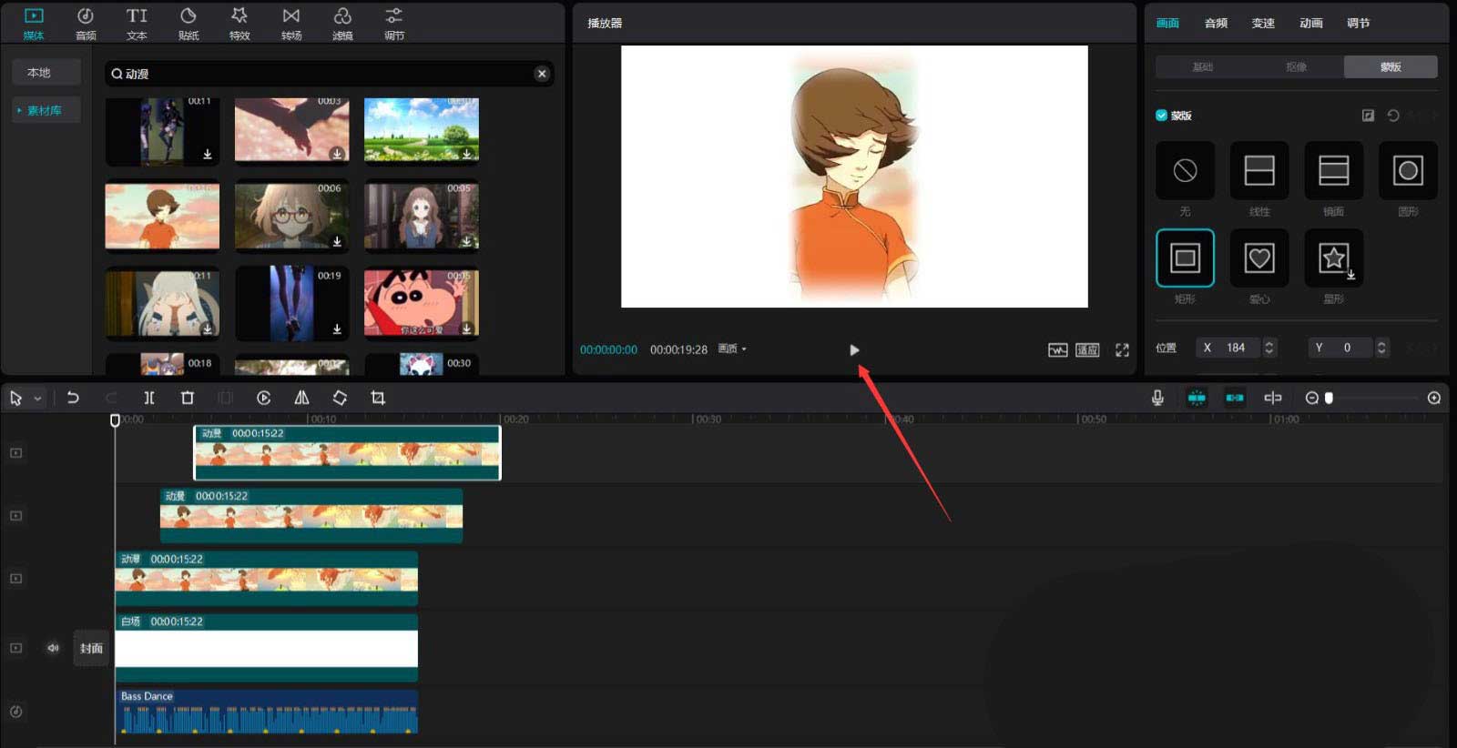Image resolution: width=1457 pixels, height=748 pixels.
Task: Select the 无 (none) mask option
Action: point(1185,170)
